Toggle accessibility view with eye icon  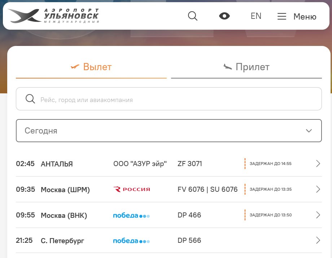point(224,16)
